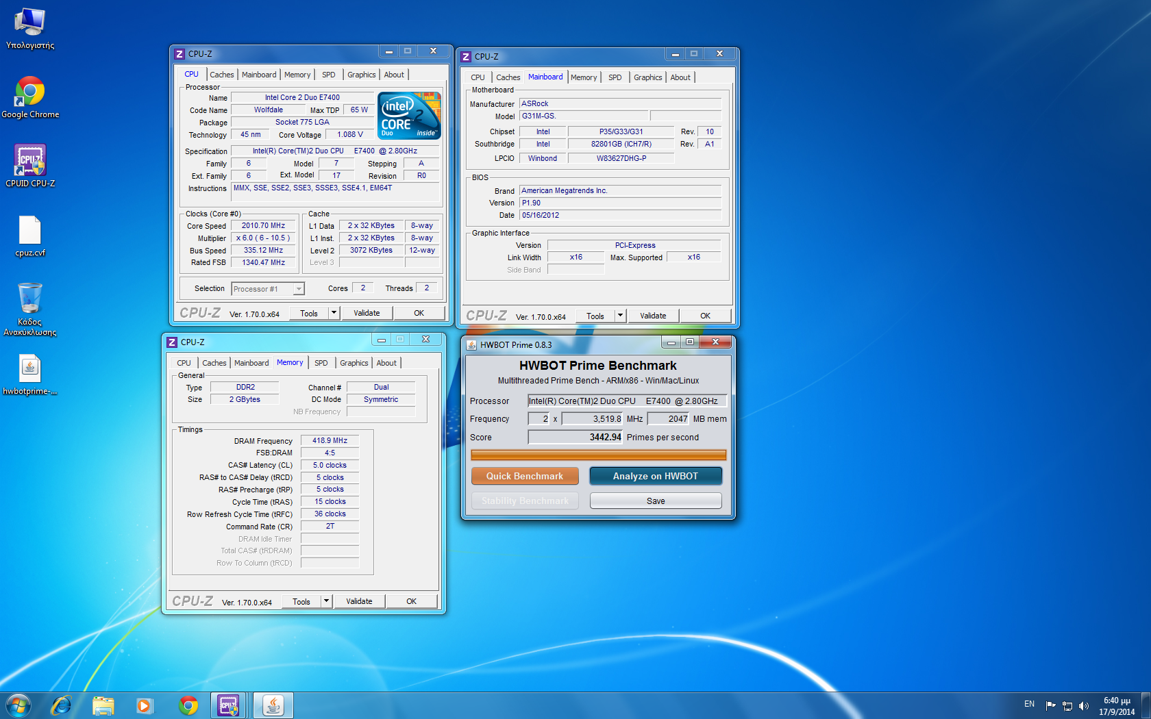Image resolution: width=1151 pixels, height=719 pixels.
Task: Select About tab in Memory window
Action: click(386, 363)
